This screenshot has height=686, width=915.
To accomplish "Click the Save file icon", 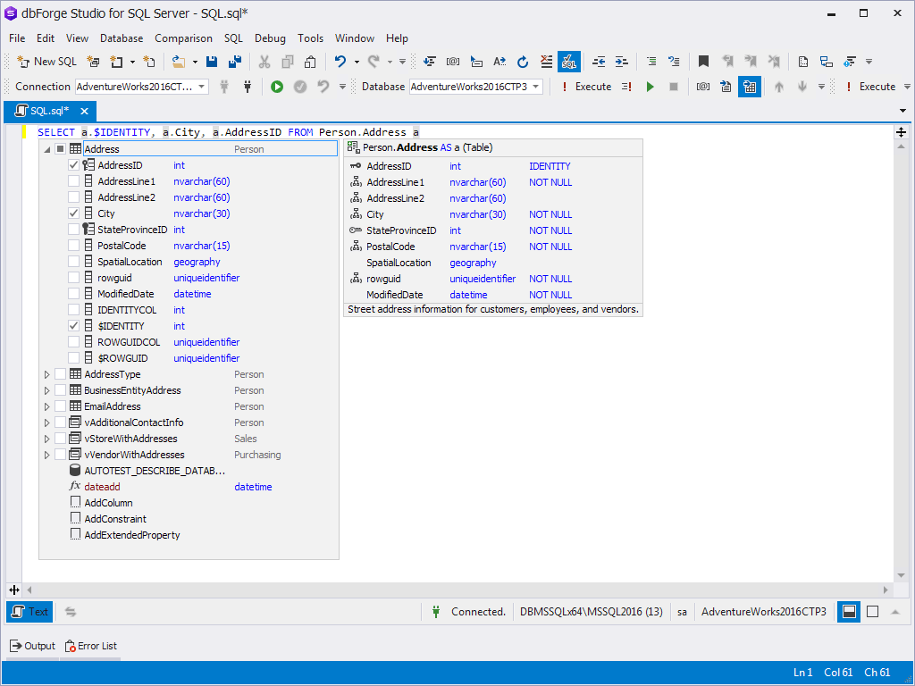I will click(211, 62).
